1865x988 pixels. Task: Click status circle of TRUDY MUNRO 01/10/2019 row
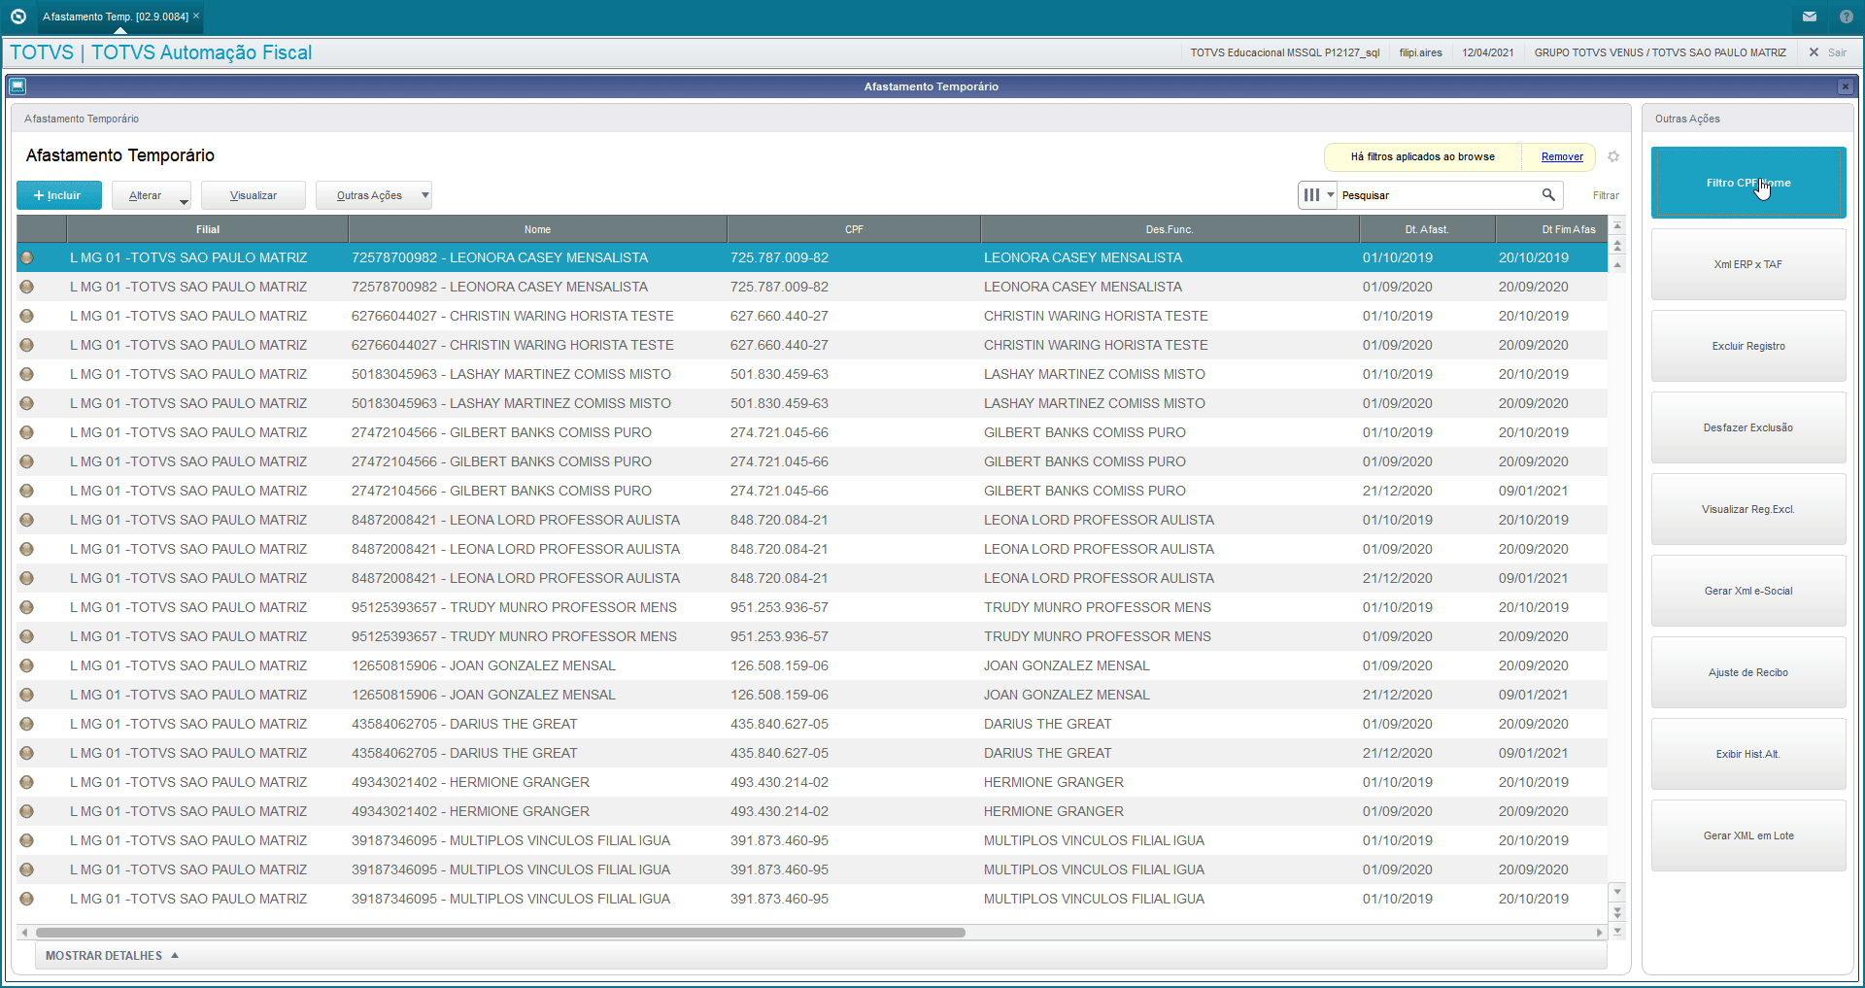(27, 607)
